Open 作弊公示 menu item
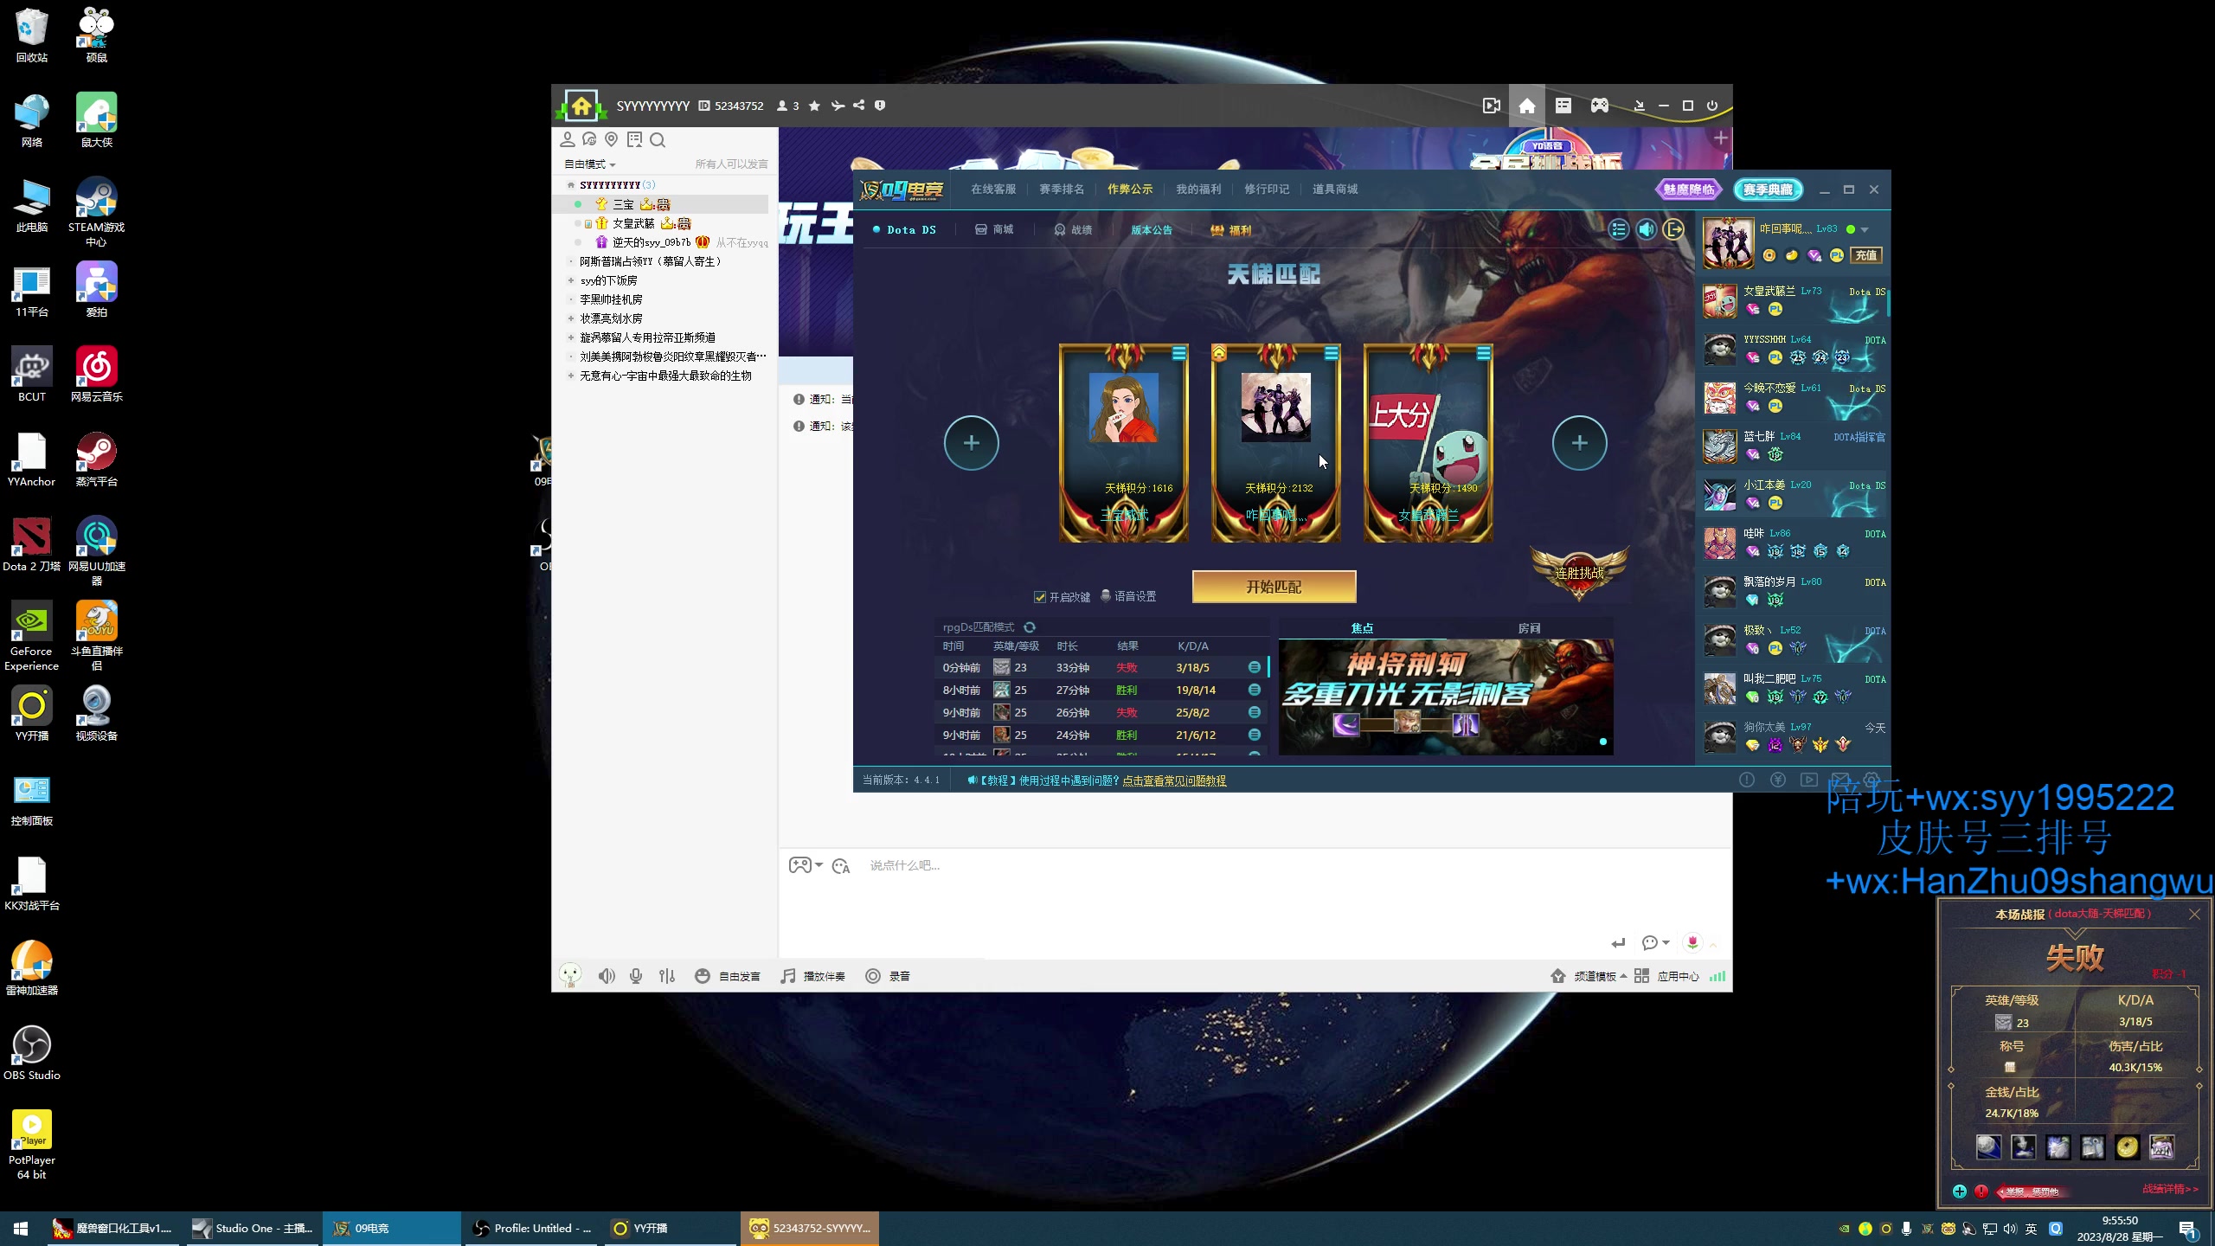 [x=1130, y=189]
